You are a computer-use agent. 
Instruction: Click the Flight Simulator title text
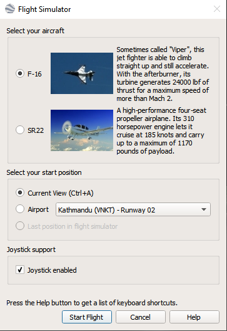coord(44,9)
